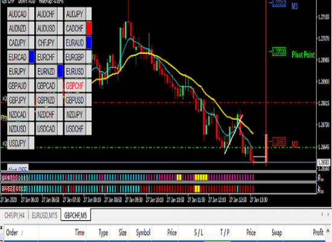Switch to the EURUSD,M15 chart tab
This screenshot has width=332, height=242.
45,215
